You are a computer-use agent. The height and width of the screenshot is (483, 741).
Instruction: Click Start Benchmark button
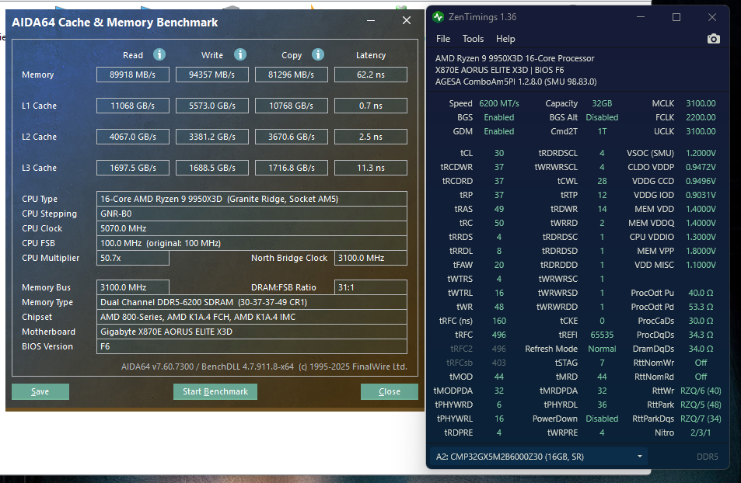pos(215,391)
